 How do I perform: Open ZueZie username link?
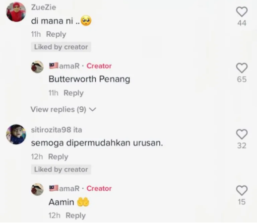(44, 7)
